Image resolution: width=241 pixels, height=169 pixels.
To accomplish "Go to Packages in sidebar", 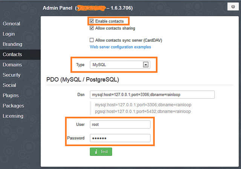I will pos(13,106).
